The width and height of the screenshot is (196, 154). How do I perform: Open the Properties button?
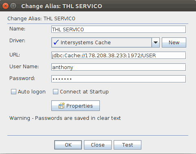pos(75,106)
